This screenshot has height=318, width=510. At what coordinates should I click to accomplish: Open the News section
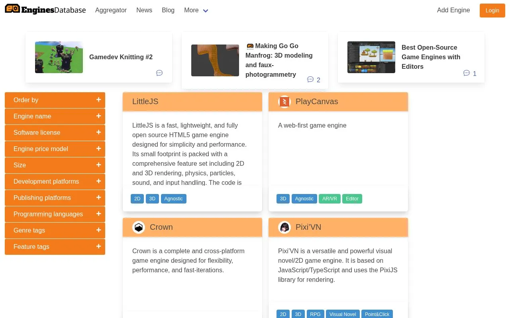[144, 10]
